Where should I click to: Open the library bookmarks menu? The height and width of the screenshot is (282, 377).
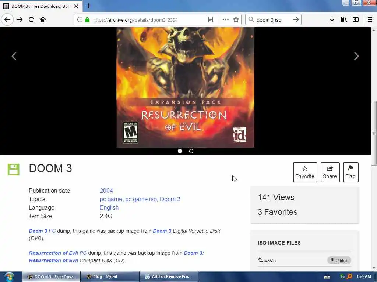344,20
